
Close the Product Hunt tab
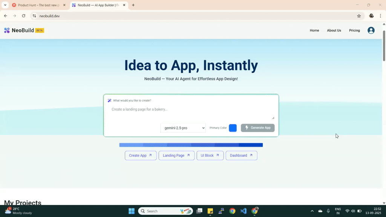click(x=64, y=5)
